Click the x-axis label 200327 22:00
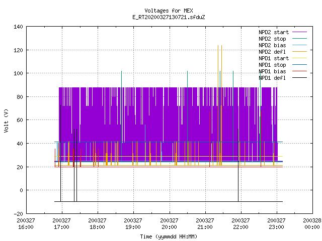 (x=240, y=224)
